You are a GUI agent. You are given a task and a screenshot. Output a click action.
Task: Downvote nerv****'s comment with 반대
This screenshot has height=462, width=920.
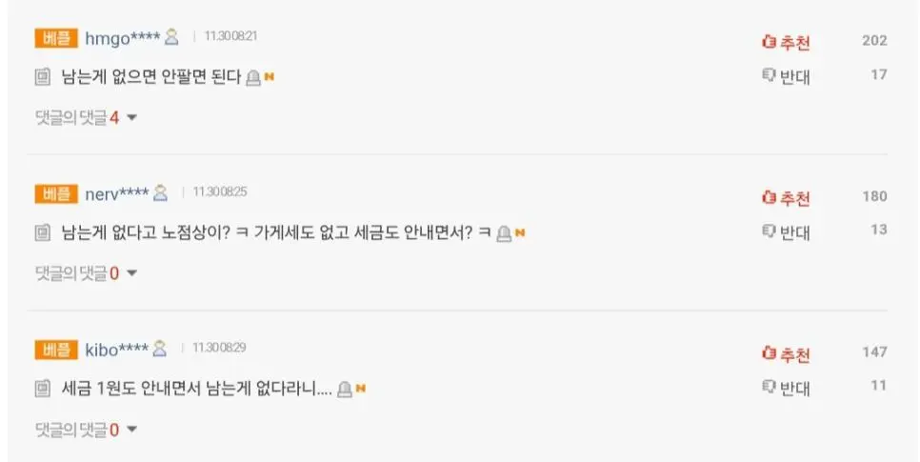(x=786, y=231)
